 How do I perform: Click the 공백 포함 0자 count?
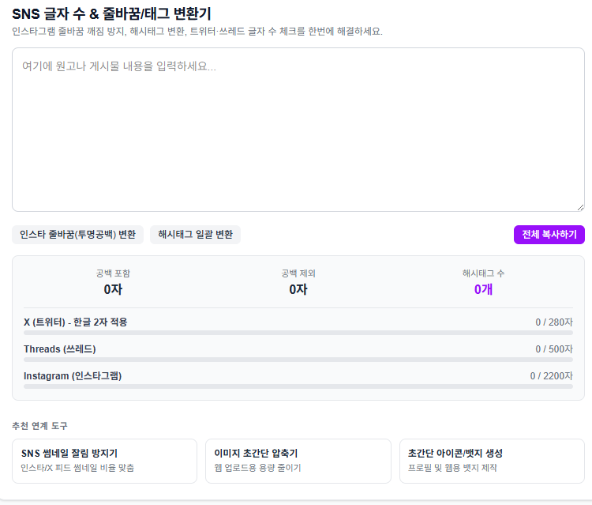click(113, 289)
